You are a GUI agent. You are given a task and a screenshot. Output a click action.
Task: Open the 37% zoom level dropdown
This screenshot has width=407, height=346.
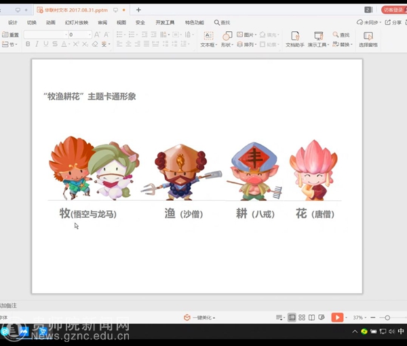pos(360,318)
